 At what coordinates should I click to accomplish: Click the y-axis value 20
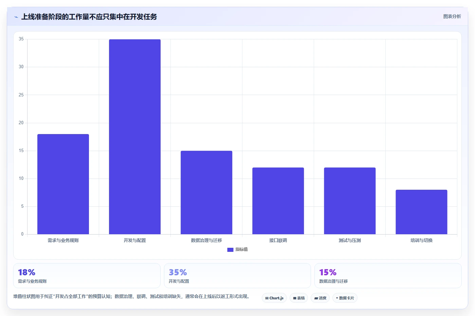point(21,123)
